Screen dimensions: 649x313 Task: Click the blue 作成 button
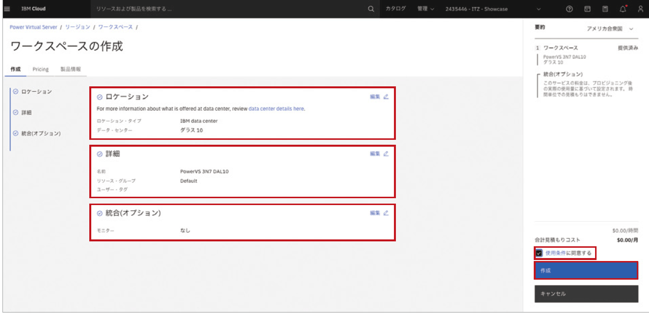(586, 270)
